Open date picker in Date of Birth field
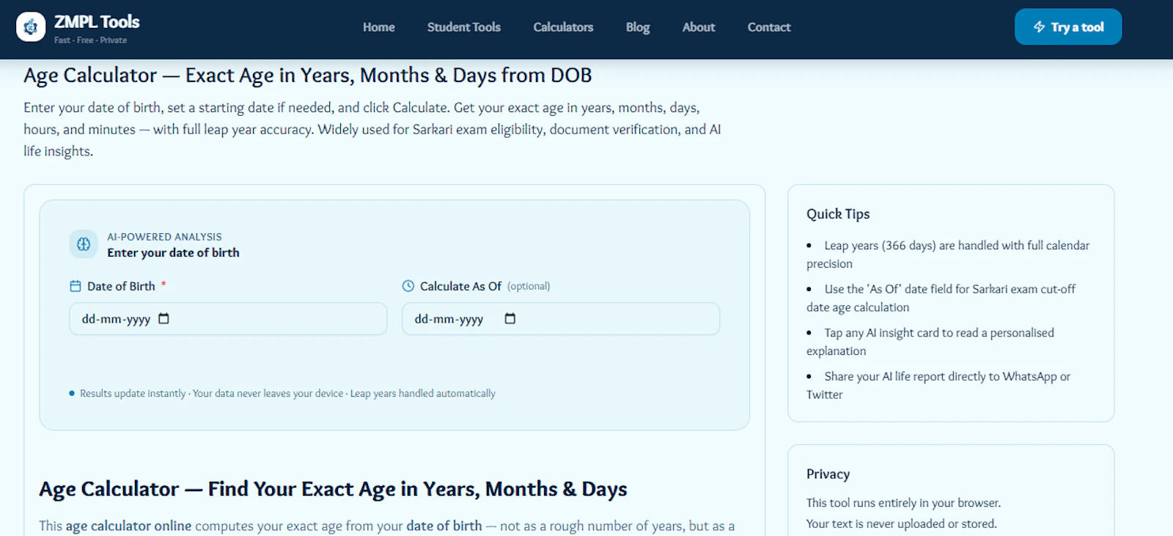The image size is (1173, 536). click(163, 318)
